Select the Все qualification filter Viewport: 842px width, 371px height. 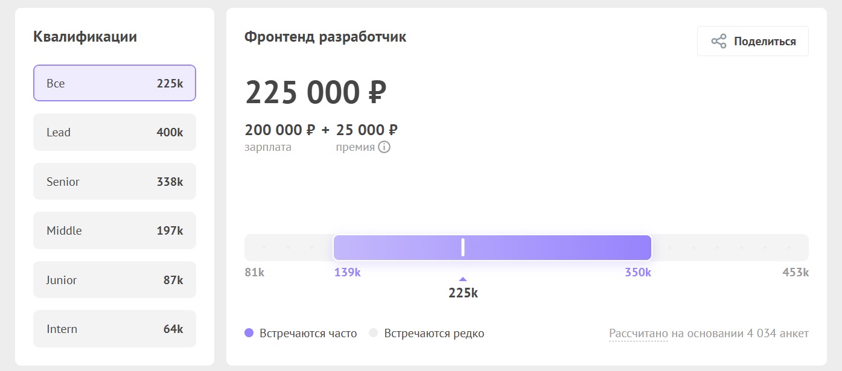(x=114, y=83)
